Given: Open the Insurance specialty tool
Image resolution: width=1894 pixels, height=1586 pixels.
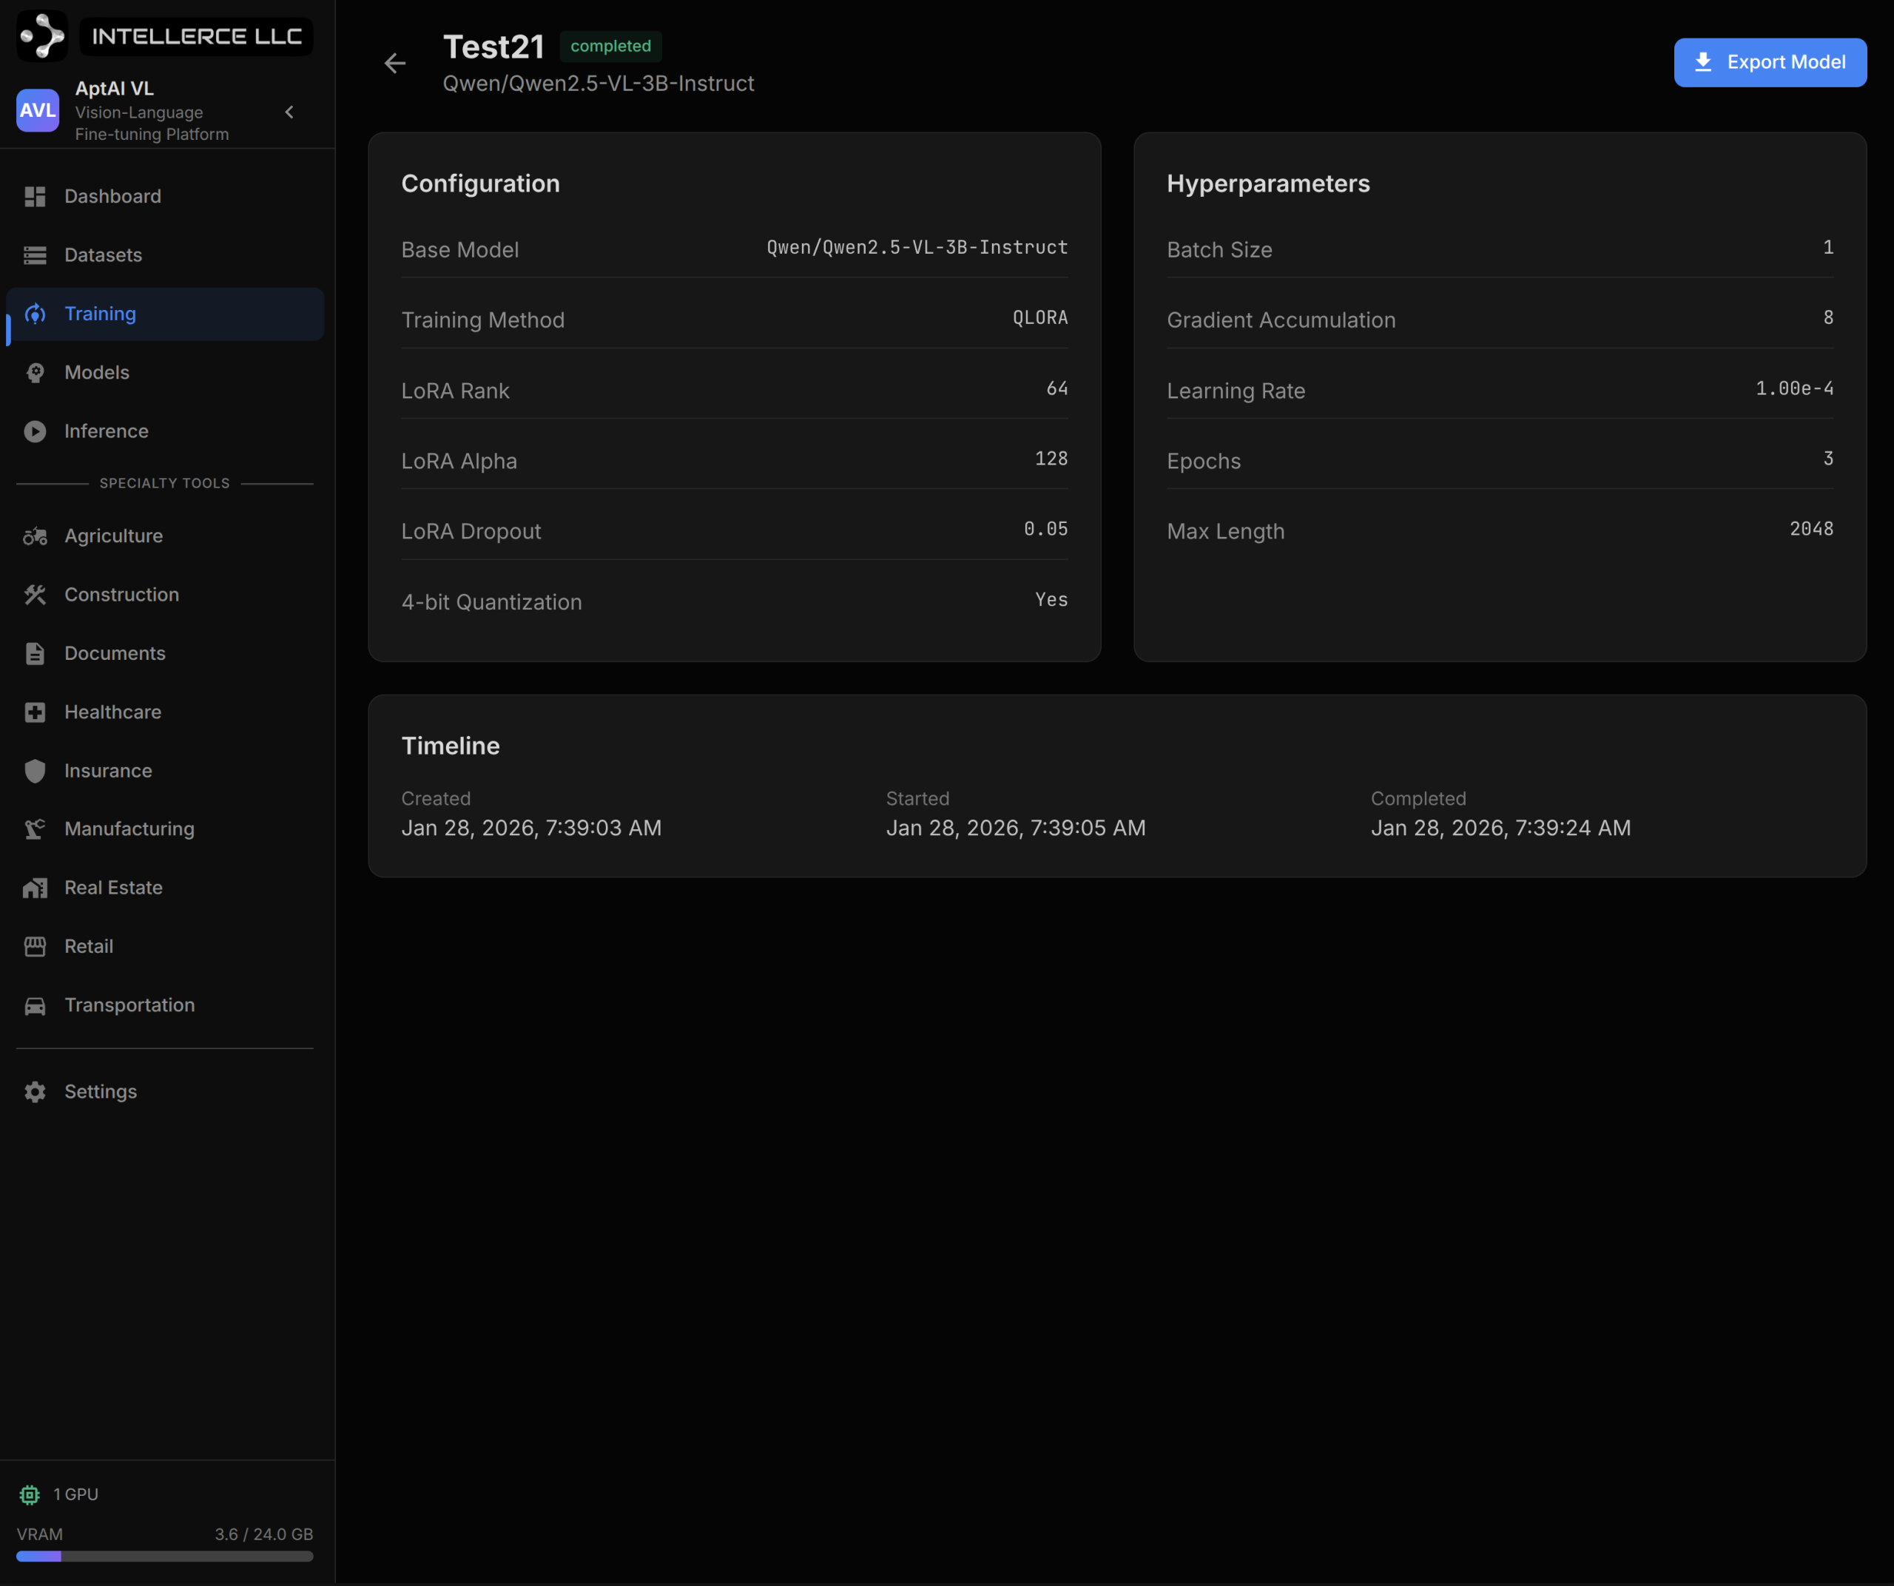Looking at the screenshot, I should (x=165, y=771).
